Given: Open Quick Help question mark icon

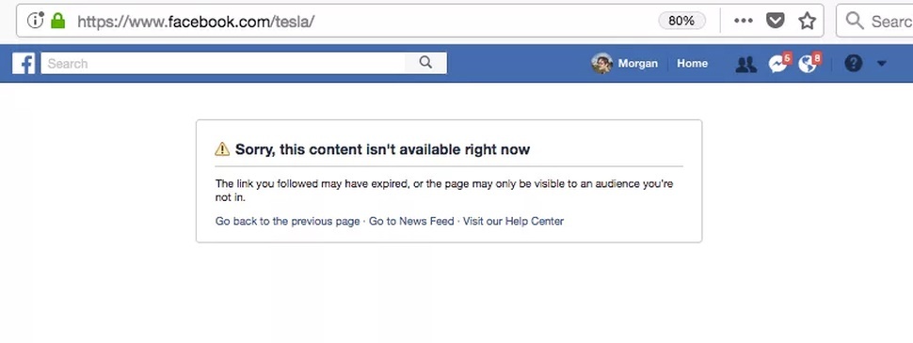Looking at the screenshot, I should [x=853, y=63].
